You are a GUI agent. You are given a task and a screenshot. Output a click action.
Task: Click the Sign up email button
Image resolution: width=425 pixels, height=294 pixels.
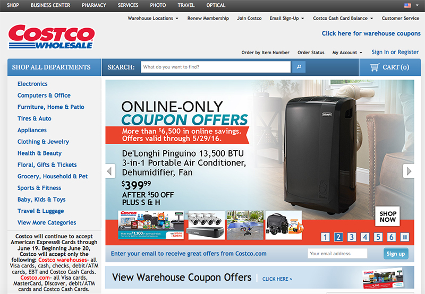pos(396,254)
